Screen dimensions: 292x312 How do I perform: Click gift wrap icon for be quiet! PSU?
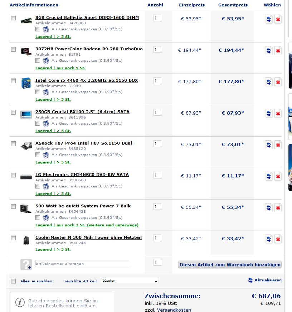coord(46,218)
